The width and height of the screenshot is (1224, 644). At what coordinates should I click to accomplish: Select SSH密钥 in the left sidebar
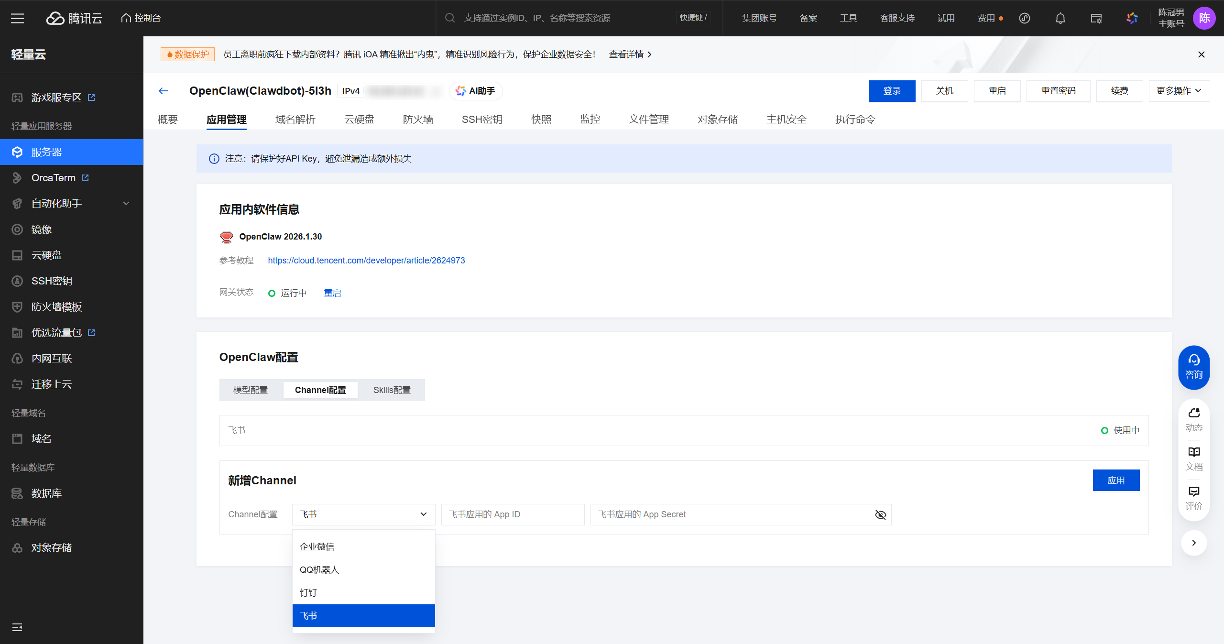(52, 281)
